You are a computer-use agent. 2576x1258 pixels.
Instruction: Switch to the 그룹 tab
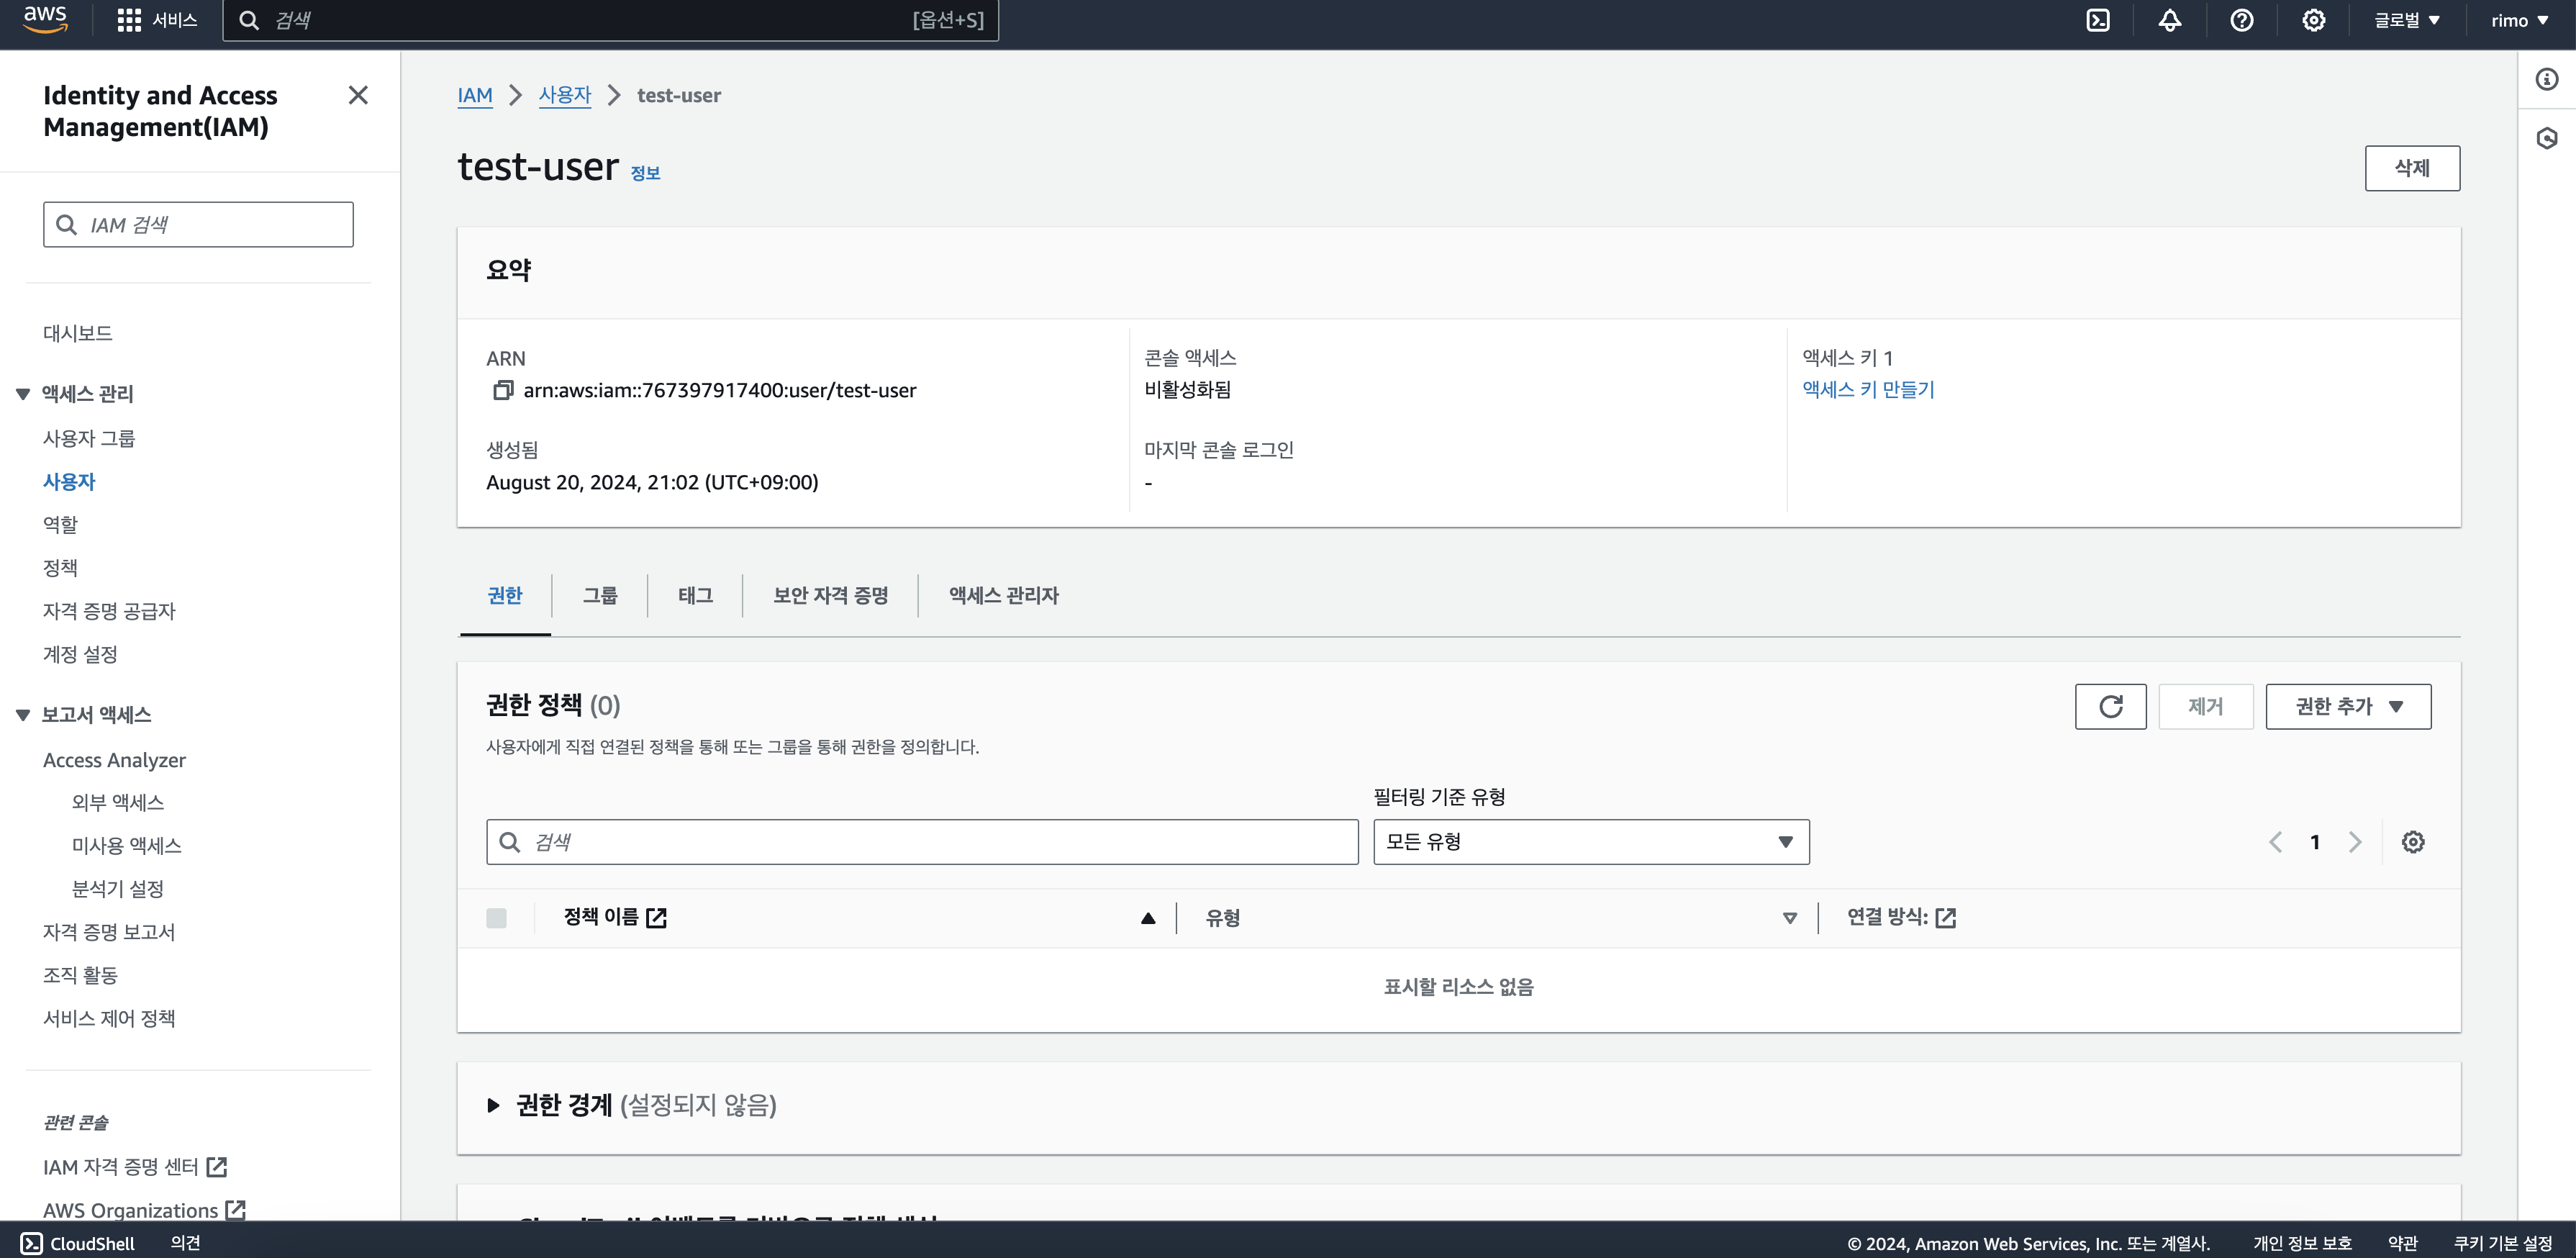pyautogui.click(x=600, y=595)
